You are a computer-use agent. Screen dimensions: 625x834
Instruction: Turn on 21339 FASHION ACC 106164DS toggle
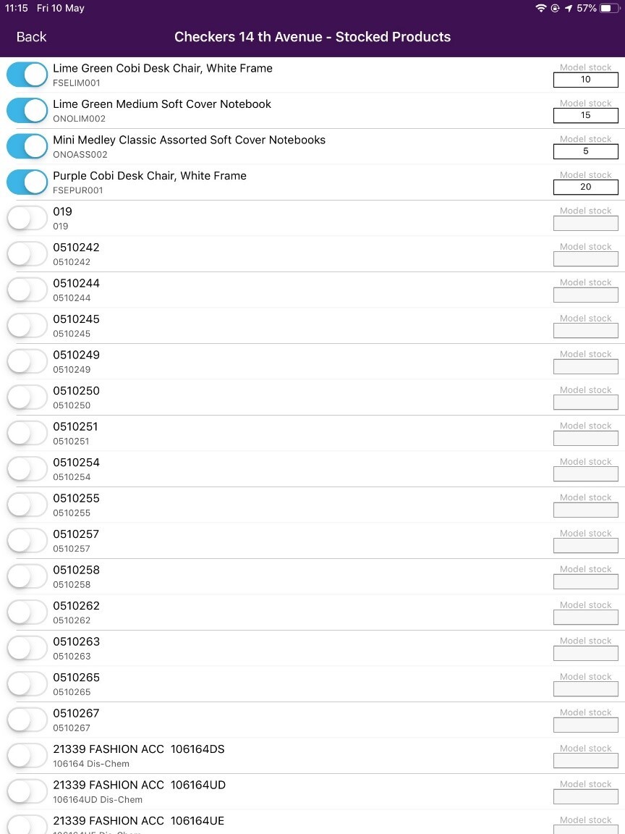click(27, 756)
